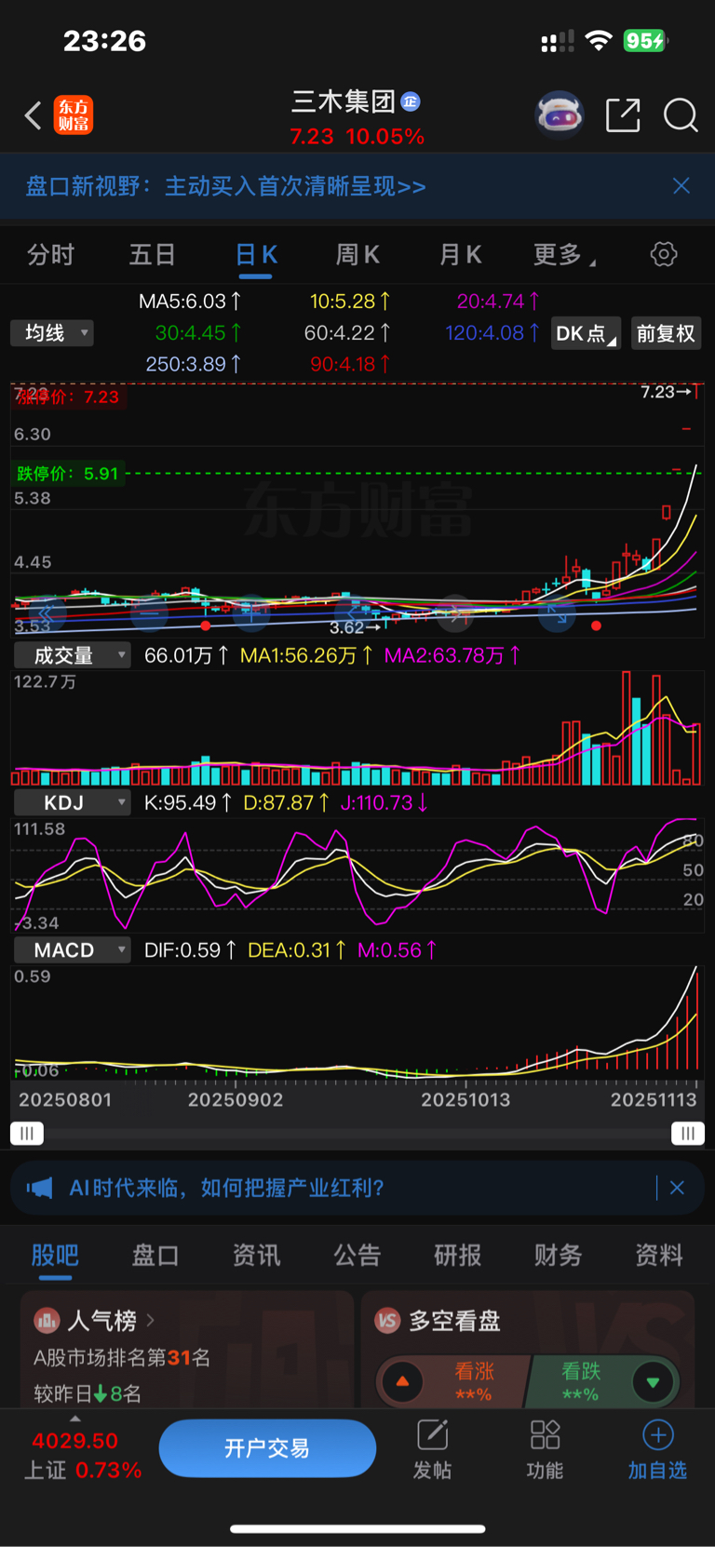The height and width of the screenshot is (1547, 715).
Task: Switch to the 月K chart tab
Action: [460, 255]
